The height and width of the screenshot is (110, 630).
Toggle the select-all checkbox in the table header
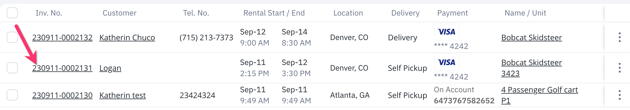[x=12, y=13]
